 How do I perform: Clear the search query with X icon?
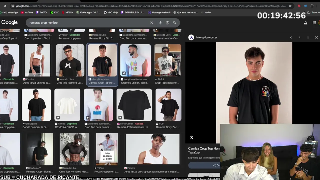[151, 23]
